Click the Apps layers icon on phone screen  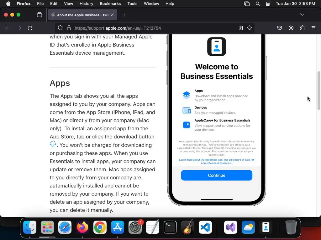[x=187, y=95]
